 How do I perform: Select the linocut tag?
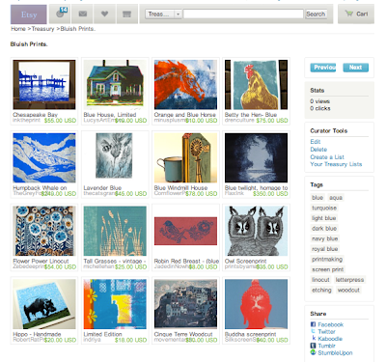tap(320, 280)
